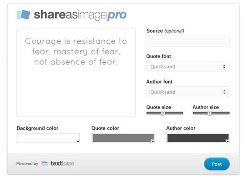Click the Author font up-down arrows
Screen dimensions: 246x179
tap(224, 92)
